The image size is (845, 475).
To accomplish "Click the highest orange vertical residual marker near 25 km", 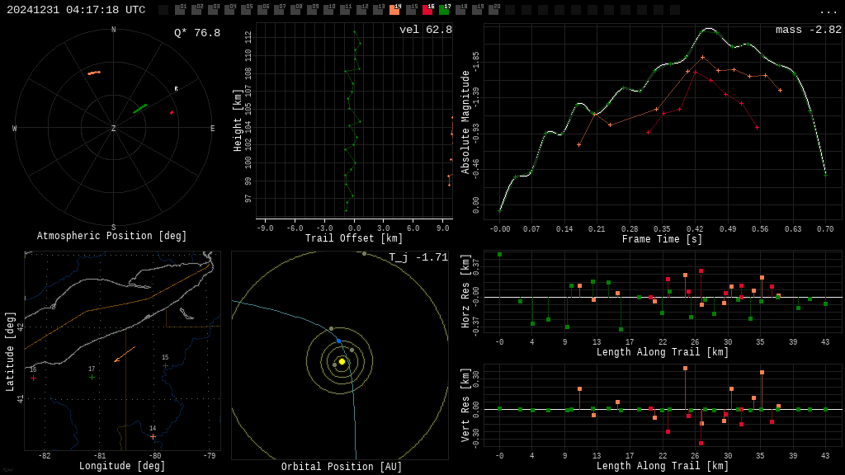I will (x=686, y=369).
